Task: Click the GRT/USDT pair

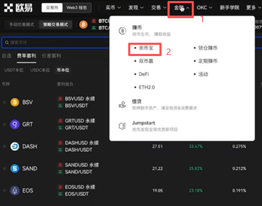Action: click(76, 128)
